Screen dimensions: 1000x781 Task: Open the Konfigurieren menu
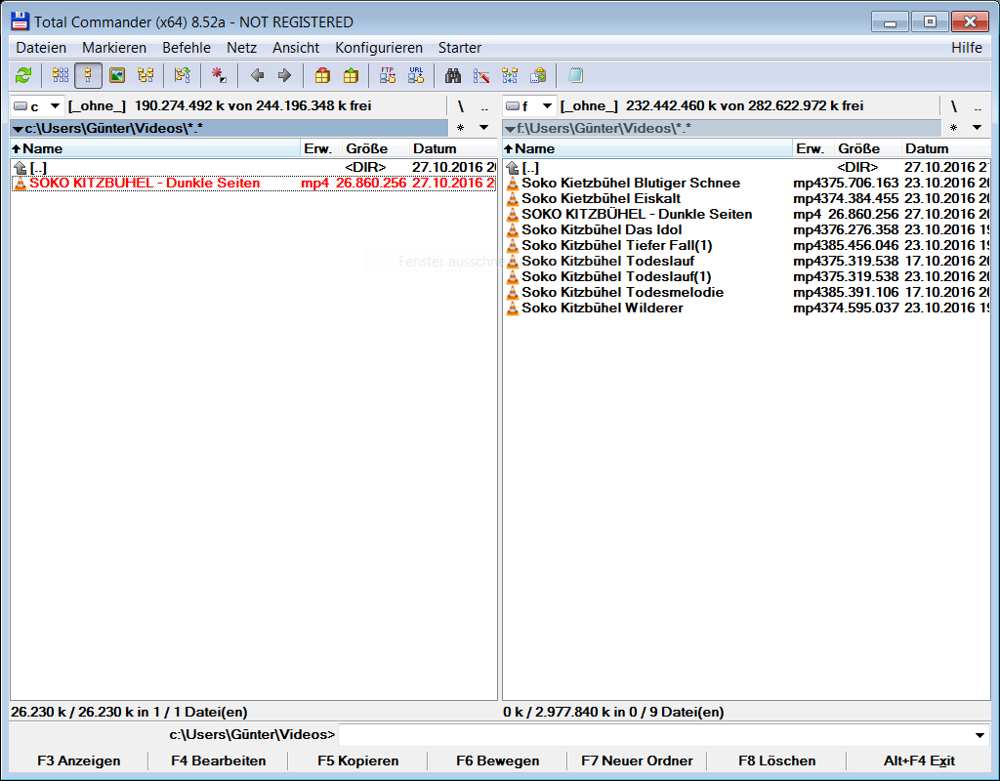point(379,48)
